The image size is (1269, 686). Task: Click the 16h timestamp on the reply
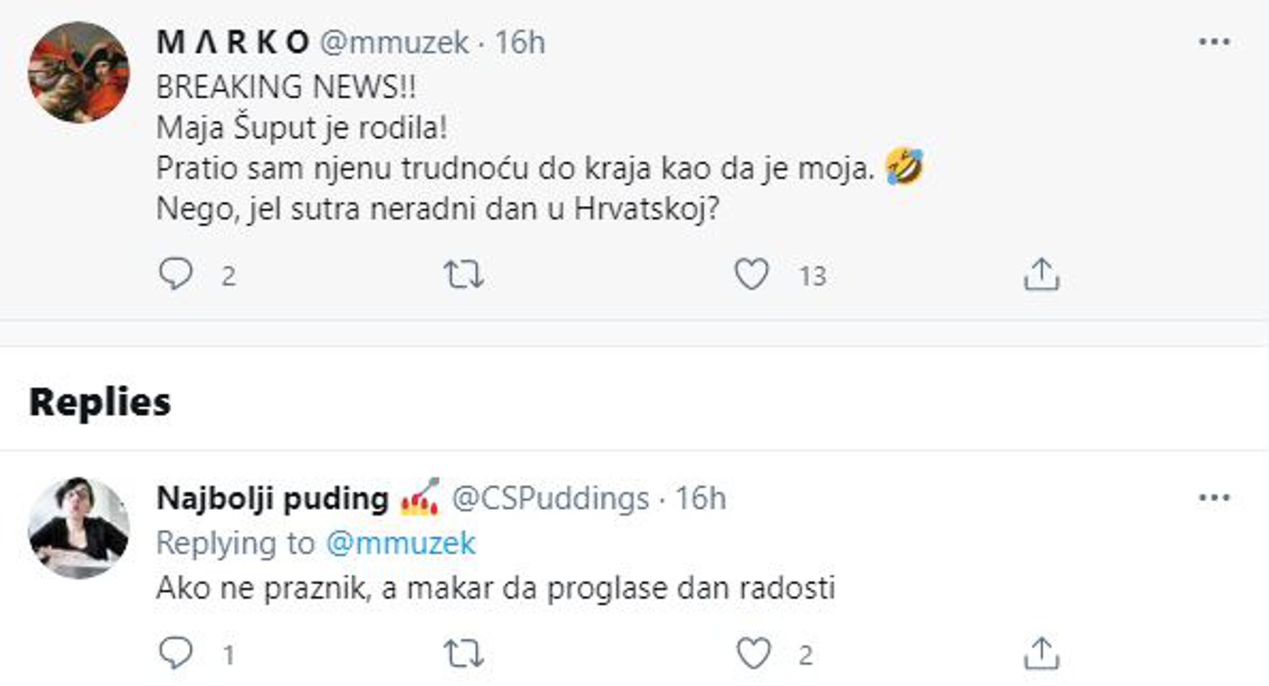coord(700,498)
